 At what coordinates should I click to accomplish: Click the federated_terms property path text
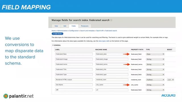pos(136,64)
